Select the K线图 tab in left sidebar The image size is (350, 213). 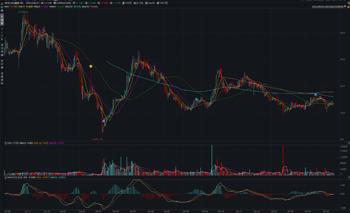click(2, 20)
